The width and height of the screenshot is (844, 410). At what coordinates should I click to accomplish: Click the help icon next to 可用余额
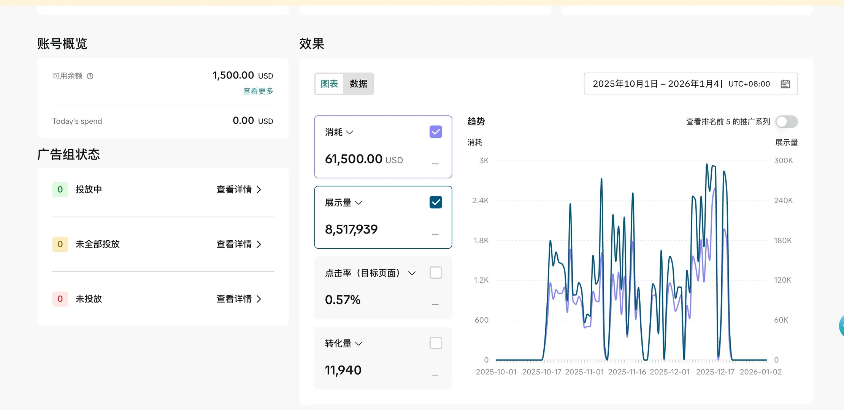pos(90,76)
